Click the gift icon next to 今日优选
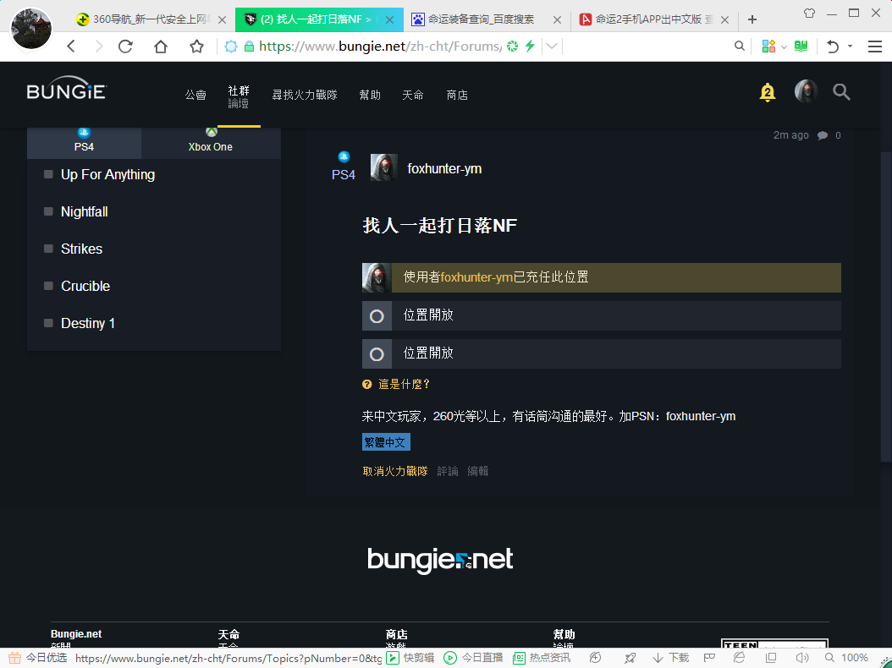Screen dimensions: 892x668 pyautogui.click(x=14, y=658)
